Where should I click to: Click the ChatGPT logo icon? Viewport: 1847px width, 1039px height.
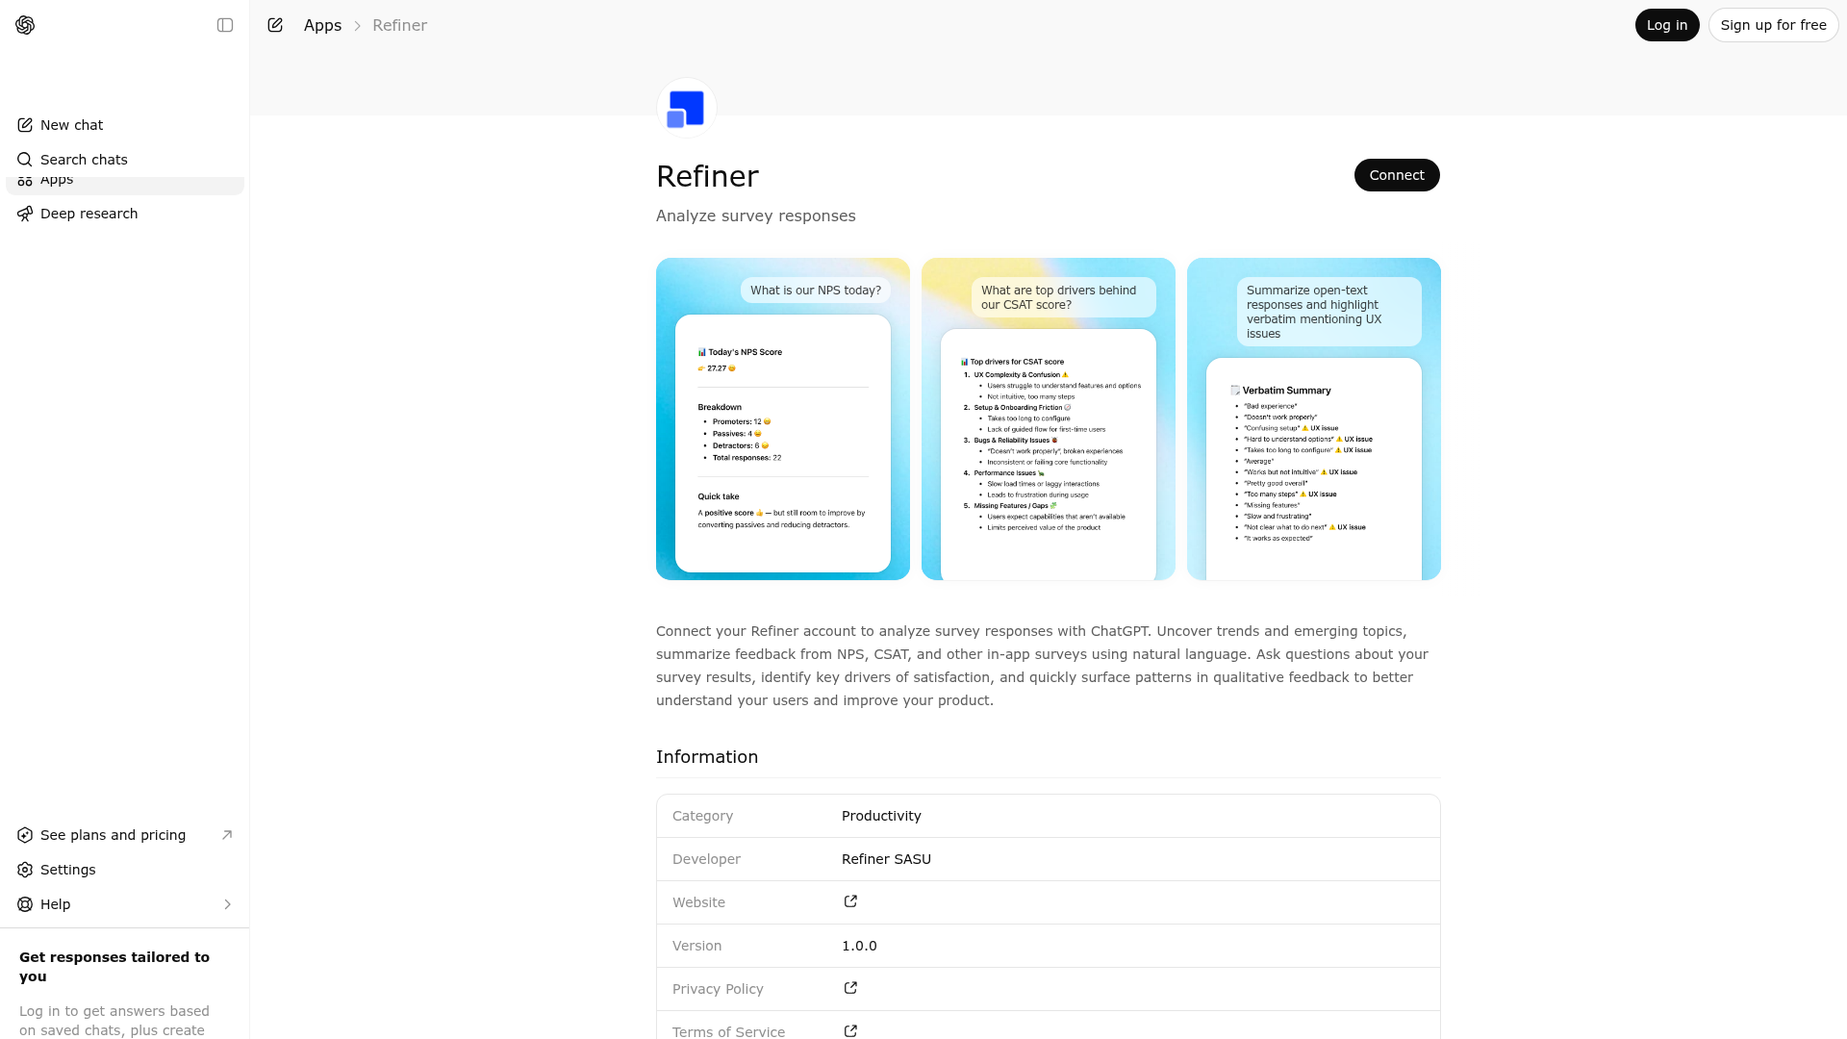point(25,25)
